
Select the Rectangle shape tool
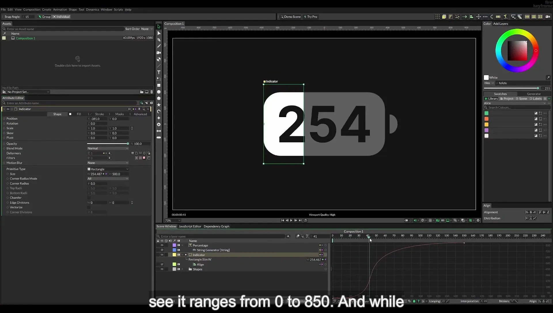click(x=159, y=85)
